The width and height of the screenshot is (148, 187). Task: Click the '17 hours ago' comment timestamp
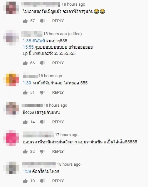67,135
